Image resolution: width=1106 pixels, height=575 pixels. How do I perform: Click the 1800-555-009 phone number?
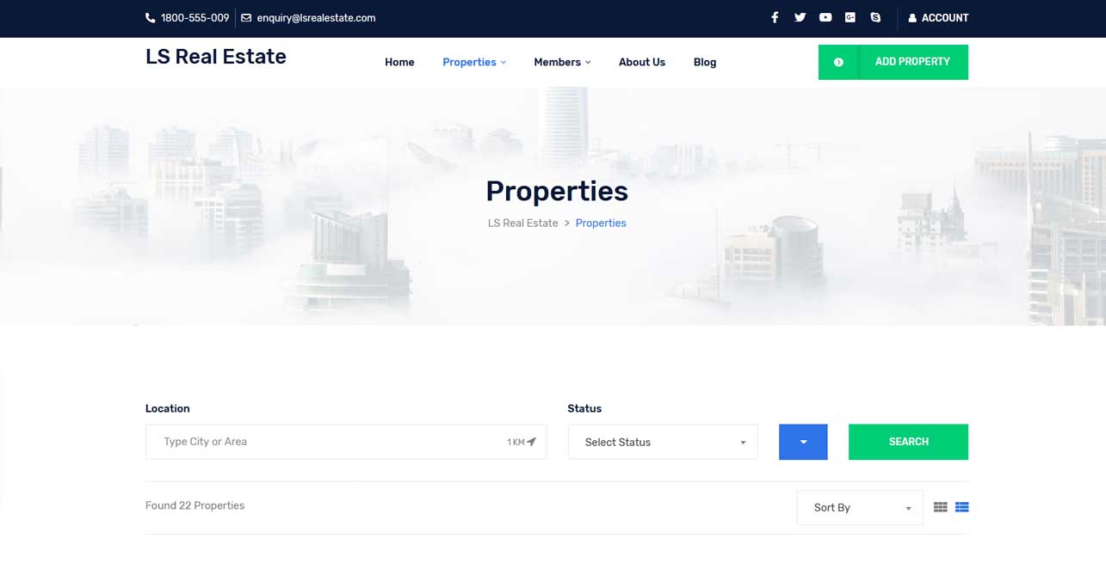point(195,18)
